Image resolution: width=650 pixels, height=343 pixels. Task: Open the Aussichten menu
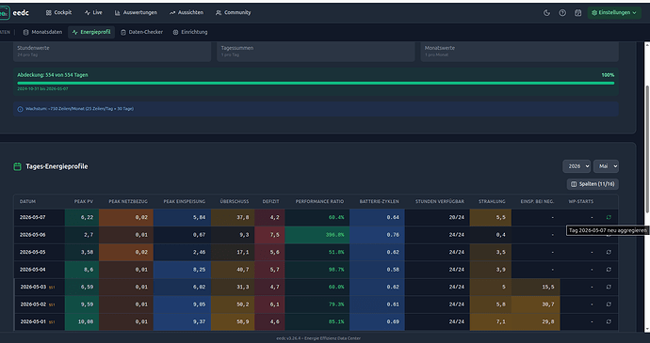pyautogui.click(x=187, y=13)
